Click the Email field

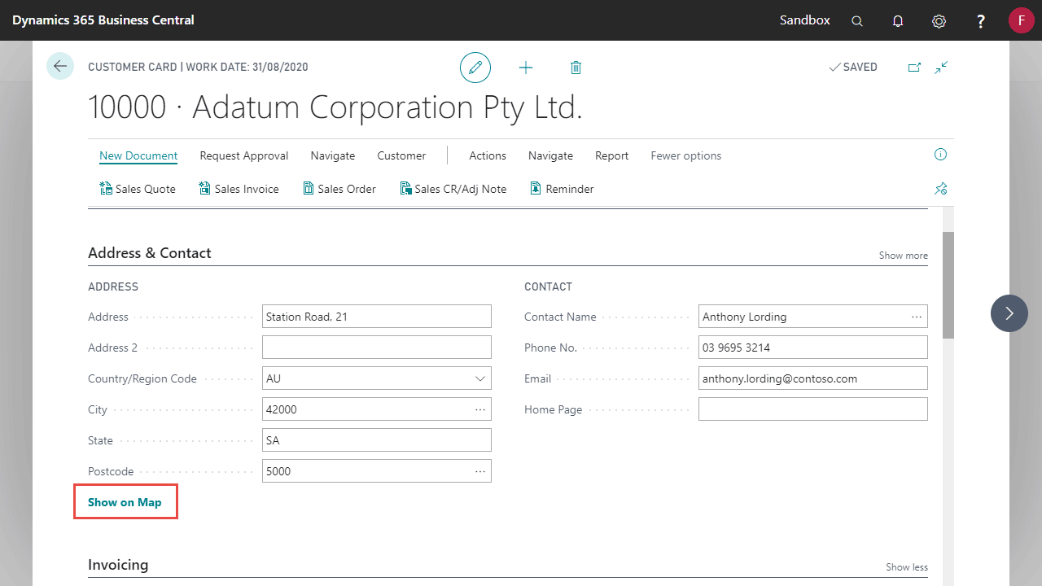point(813,378)
